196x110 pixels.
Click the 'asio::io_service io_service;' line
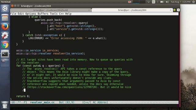click(37, 50)
